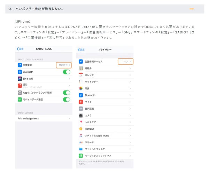
Task: Click the Motion & Fitness icon beside モーションとフィットネス
Action: 81,156
